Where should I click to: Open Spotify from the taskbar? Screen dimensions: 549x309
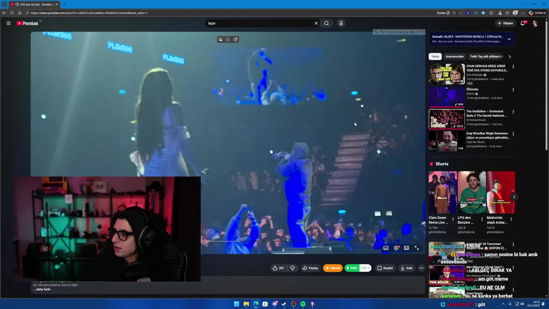click(x=303, y=304)
